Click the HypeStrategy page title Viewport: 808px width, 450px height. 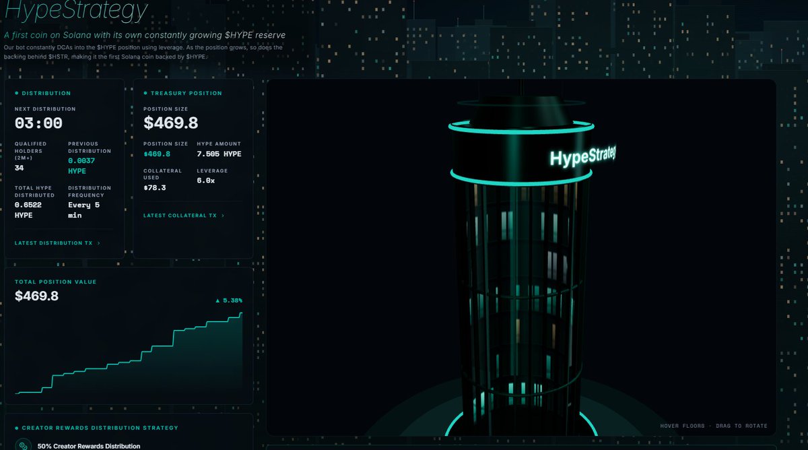tap(76, 11)
